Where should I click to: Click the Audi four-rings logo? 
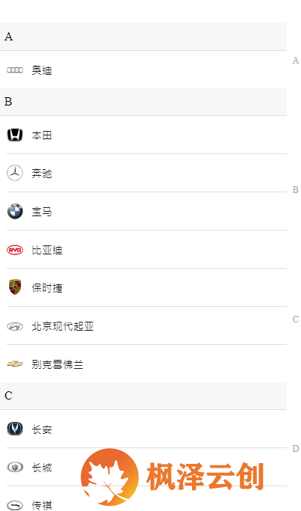point(15,70)
